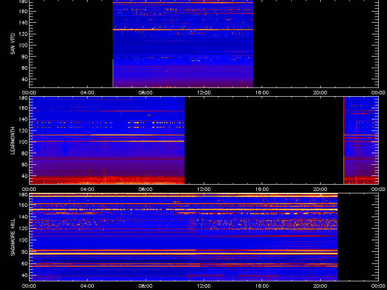Pick the 160 frequency label on Learmonth axis

(x=24, y=108)
